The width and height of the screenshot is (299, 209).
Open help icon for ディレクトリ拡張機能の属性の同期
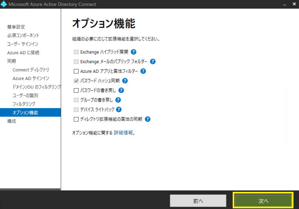[x=147, y=119]
